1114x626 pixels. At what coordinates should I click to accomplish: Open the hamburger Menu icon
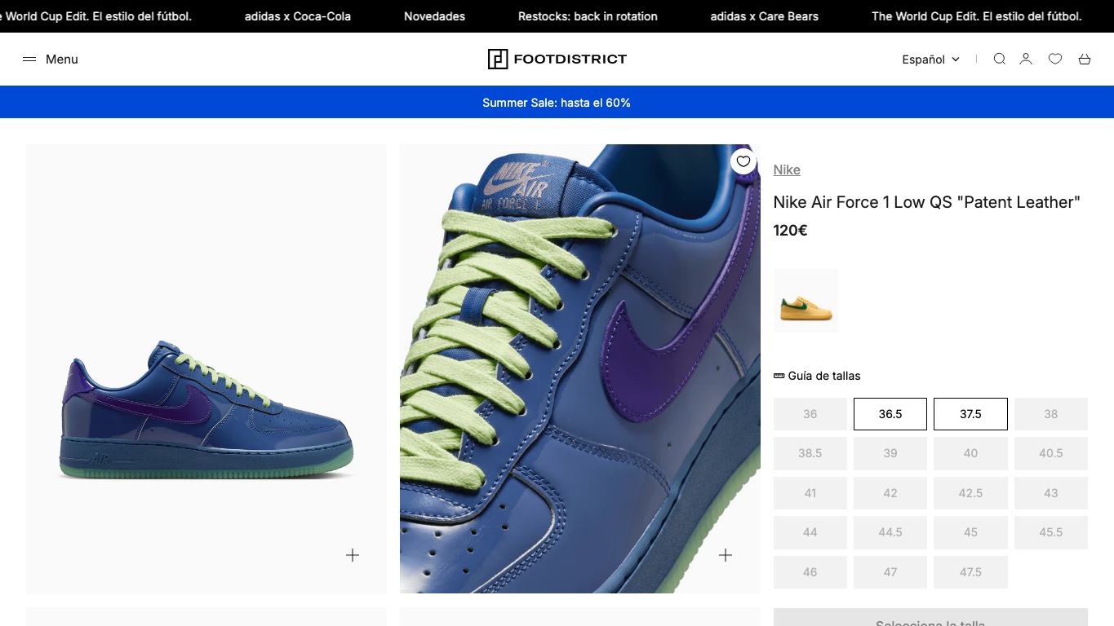click(x=29, y=60)
